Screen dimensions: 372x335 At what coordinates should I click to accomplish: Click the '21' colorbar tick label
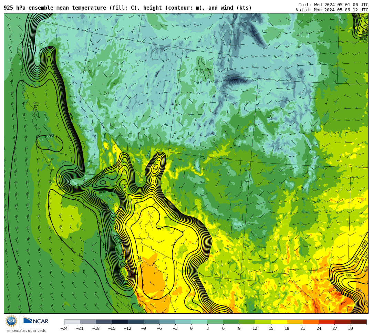303,328
